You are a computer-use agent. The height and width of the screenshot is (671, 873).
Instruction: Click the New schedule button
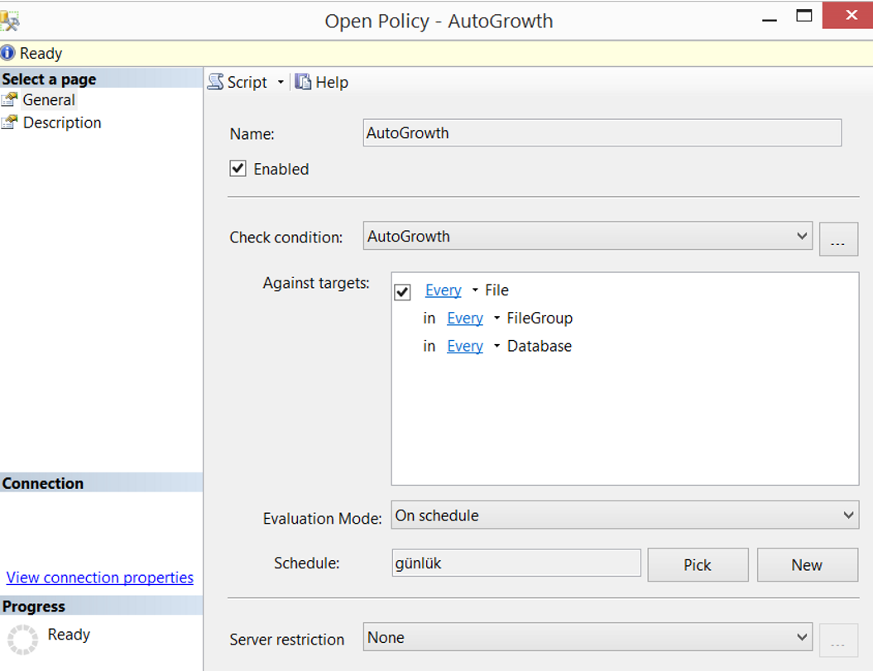[808, 564]
